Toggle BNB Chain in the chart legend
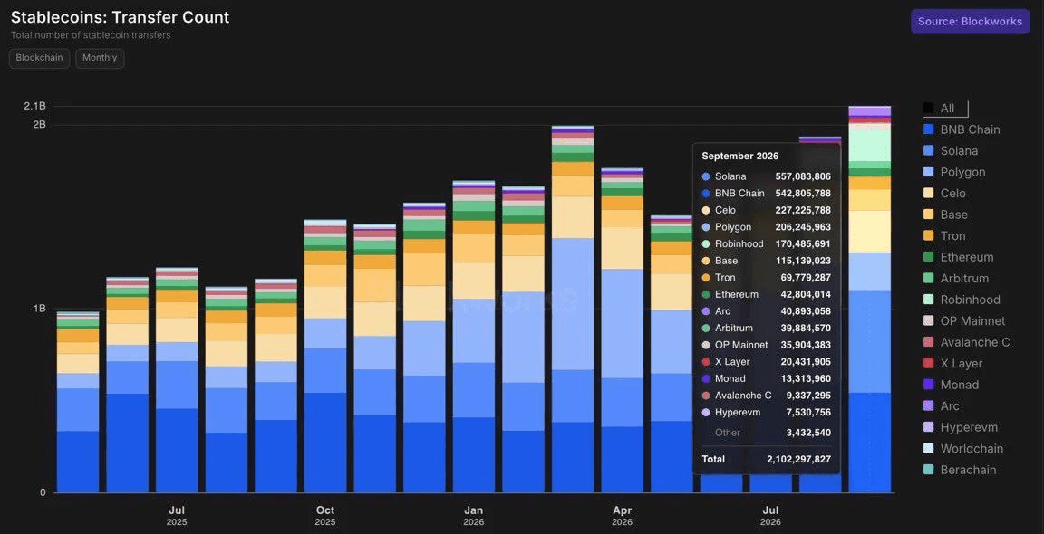This screenshot has width=1044, height=534. (962, 129)
